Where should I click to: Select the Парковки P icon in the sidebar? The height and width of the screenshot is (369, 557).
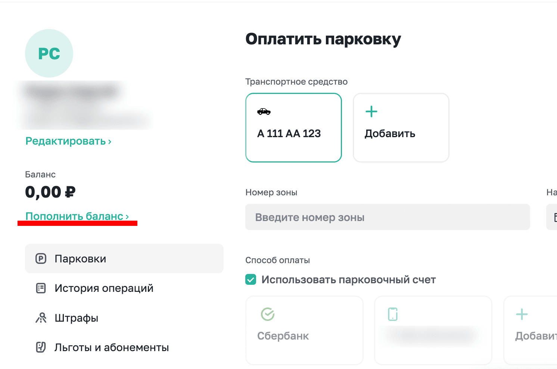pos(41,258)
